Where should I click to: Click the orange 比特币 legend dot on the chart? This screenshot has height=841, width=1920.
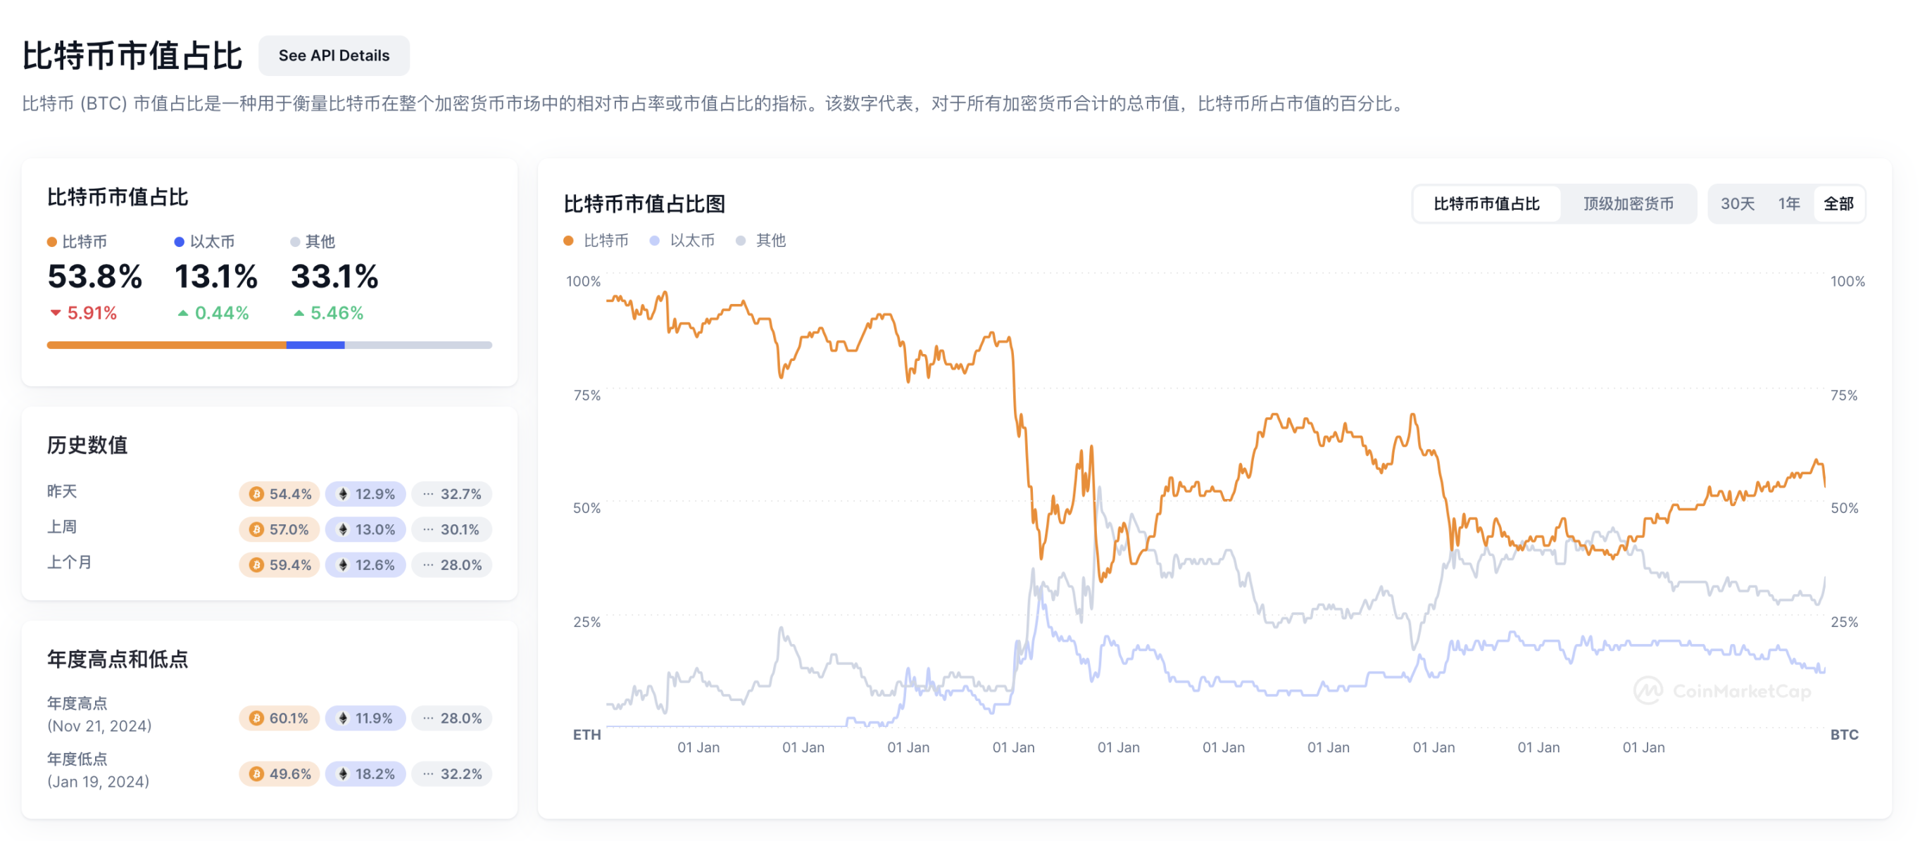[x=568, y=241]
